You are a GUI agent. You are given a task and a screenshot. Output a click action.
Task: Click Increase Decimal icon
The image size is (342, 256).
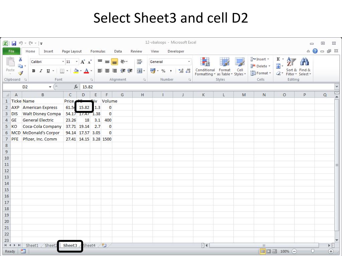(181, 71)
